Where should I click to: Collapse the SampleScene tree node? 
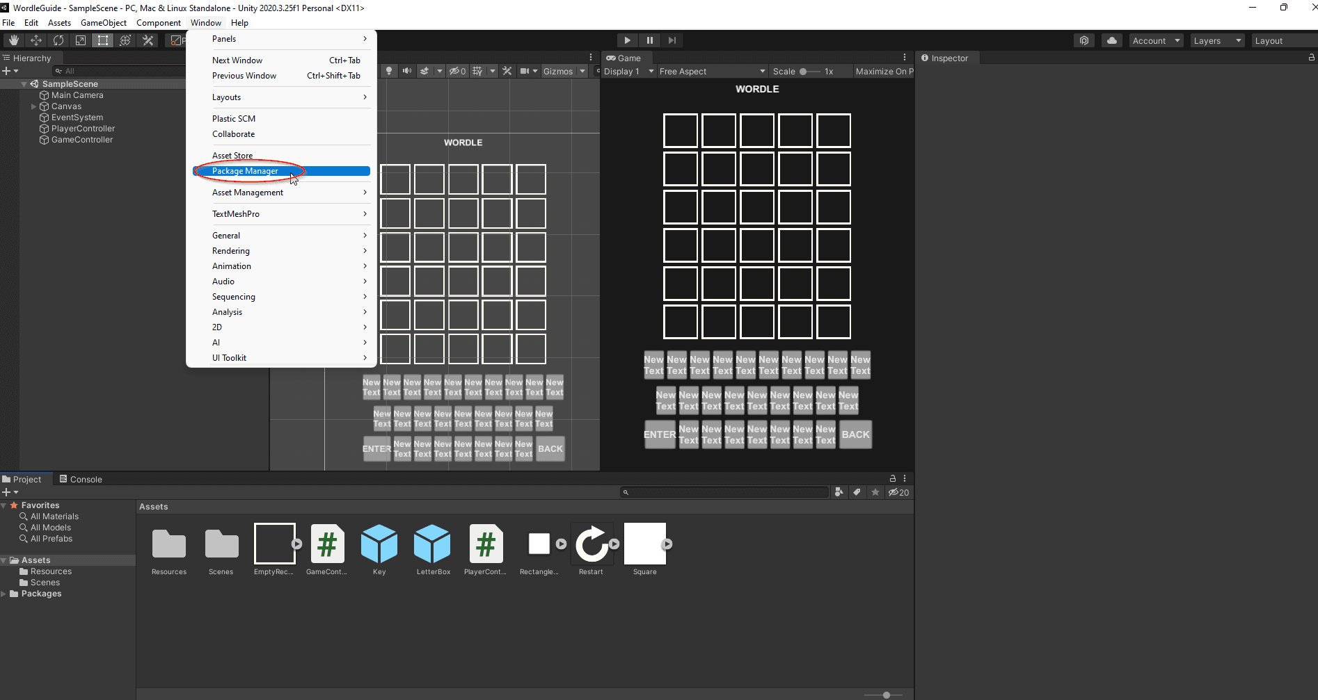(24, 84)
